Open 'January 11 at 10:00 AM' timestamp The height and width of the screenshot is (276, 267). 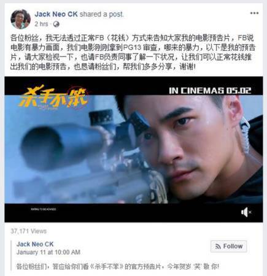tap(48, 252)
